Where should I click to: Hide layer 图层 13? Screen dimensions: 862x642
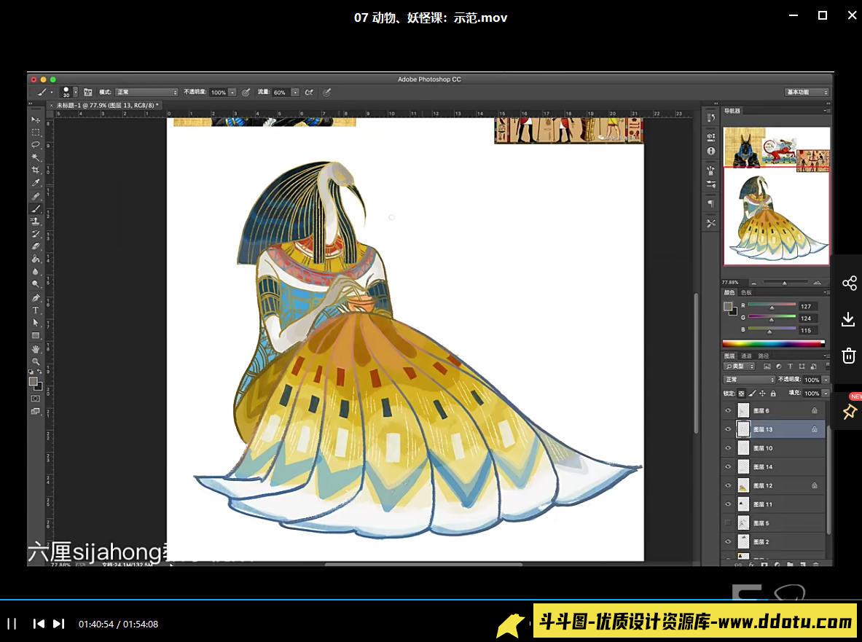coord(728,429)
